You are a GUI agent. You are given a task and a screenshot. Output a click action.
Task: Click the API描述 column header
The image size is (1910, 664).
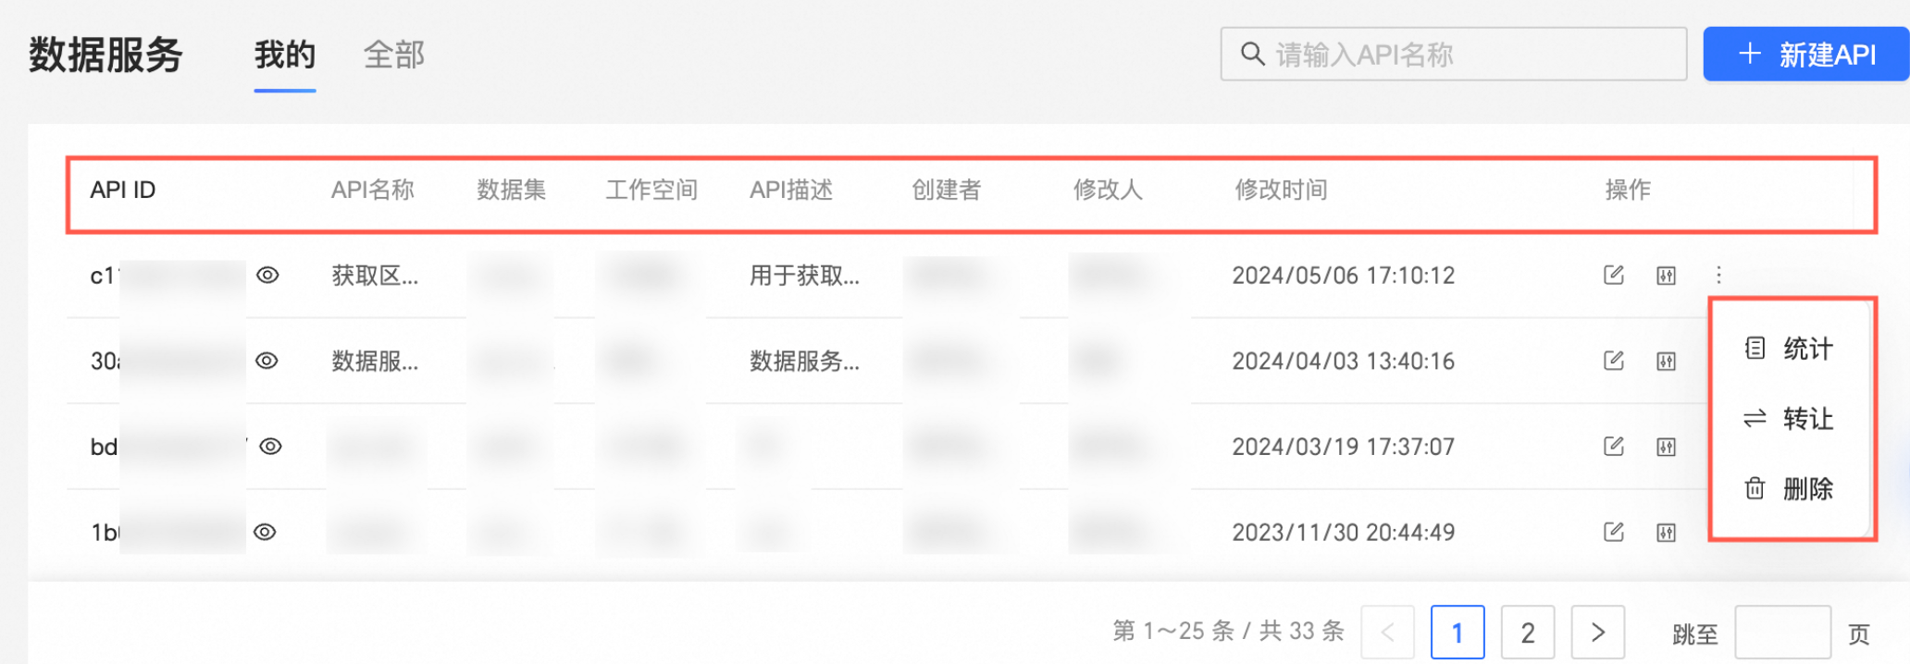coord(791,190)
